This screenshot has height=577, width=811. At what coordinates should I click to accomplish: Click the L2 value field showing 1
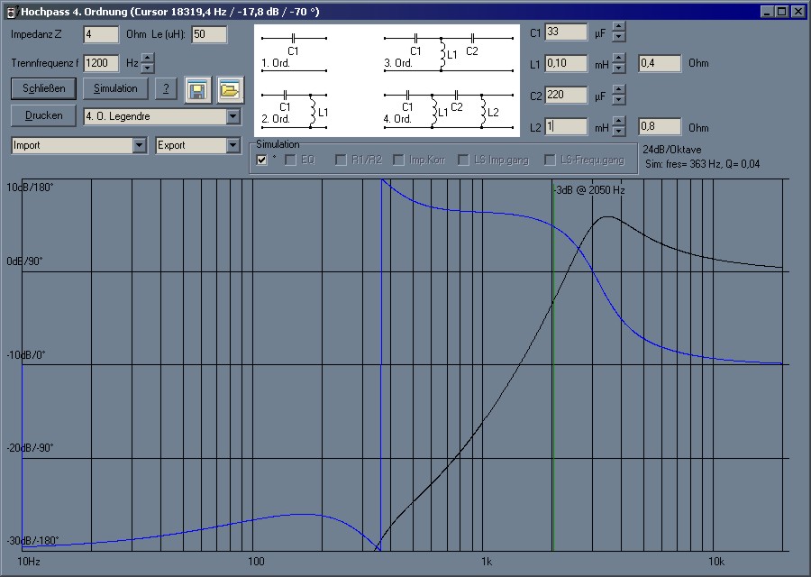pos(566,126)
